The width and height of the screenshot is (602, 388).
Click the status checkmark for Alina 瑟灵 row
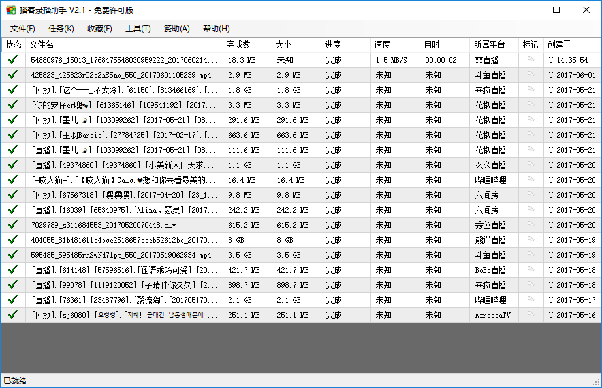(13, 210)
